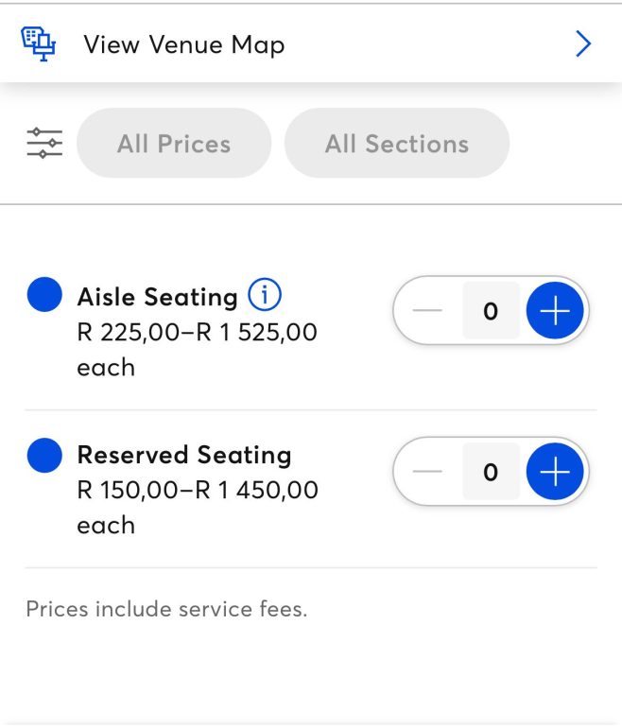Decrease the Aisle Seating ticket quantity

[427, 311]
